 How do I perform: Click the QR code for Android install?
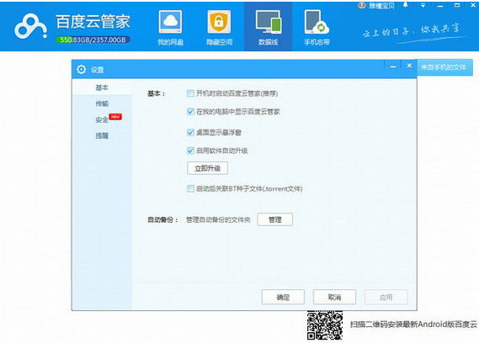tap(325, 325)
